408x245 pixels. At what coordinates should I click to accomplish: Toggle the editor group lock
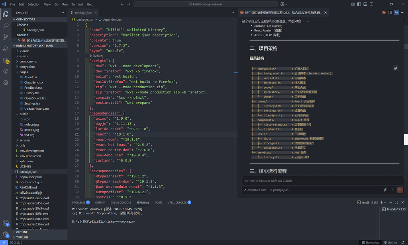point(396,12)
